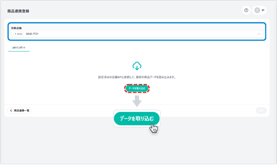Go back via 商品連携一覧 button
The width and height of the screenshot is (277, 165).
point(19,110)
